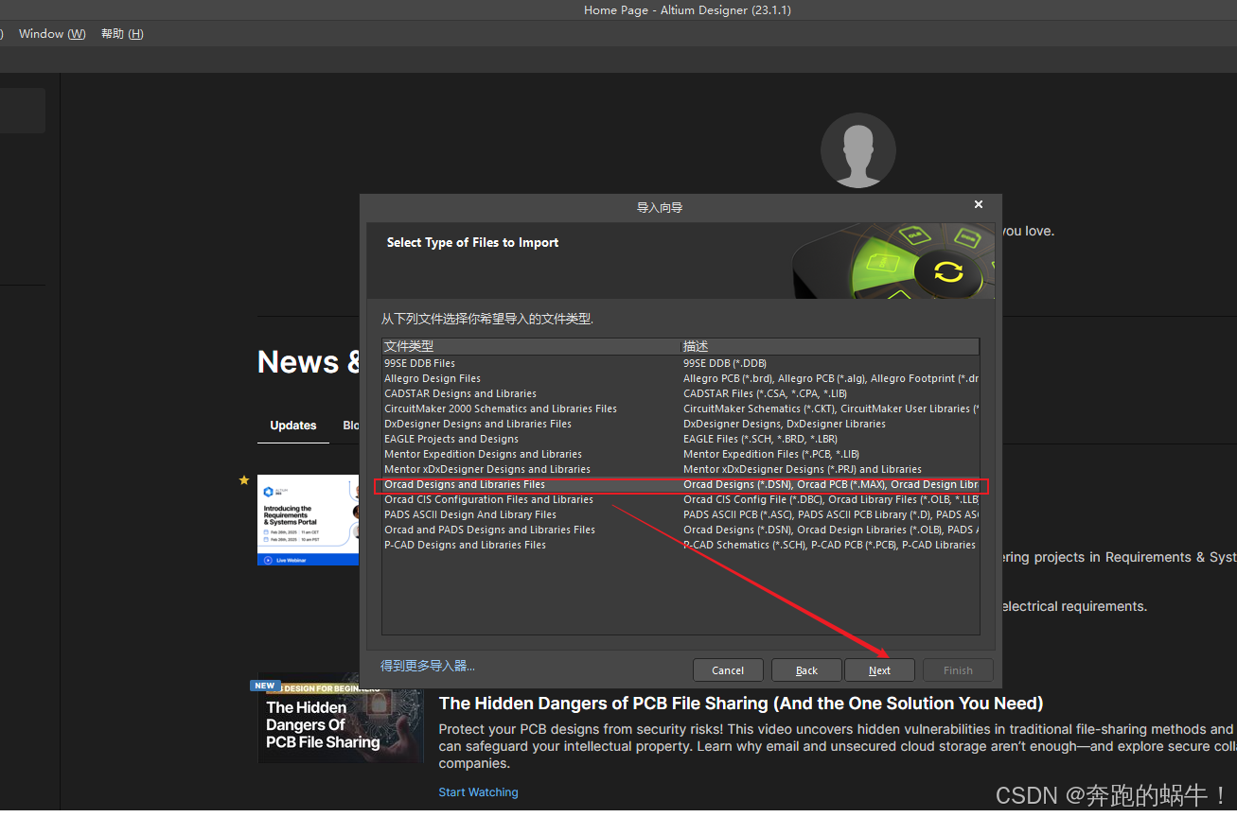
Task: Click the Back button in wizard
Action: pos(806,670)
